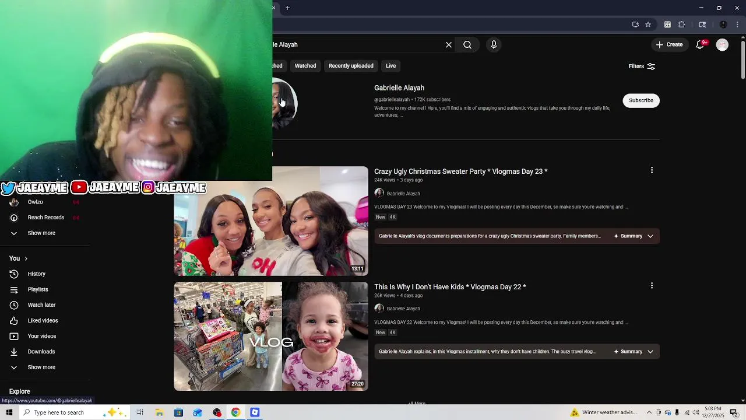
Task: Bookmark this page with the star icon
Action: point(648,24)
